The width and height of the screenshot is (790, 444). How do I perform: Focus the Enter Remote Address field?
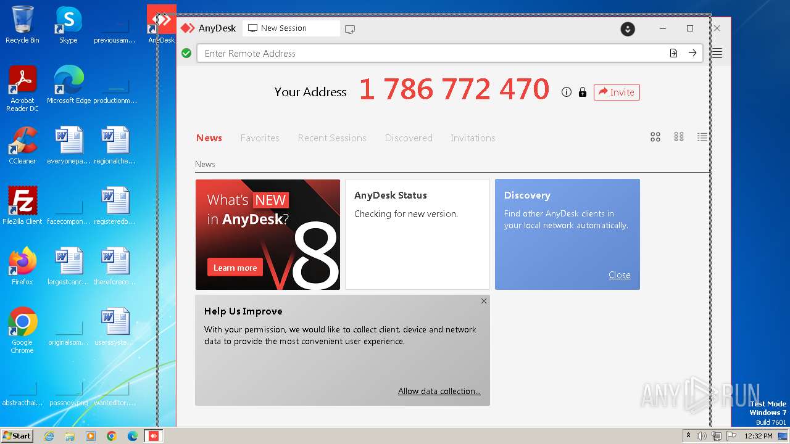(x=432, y=54)
